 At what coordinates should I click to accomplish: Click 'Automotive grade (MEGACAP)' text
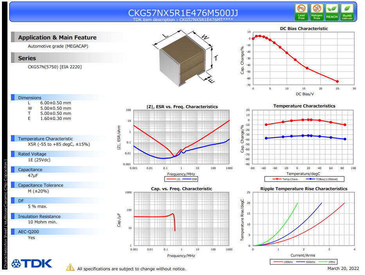pos(58,46)
